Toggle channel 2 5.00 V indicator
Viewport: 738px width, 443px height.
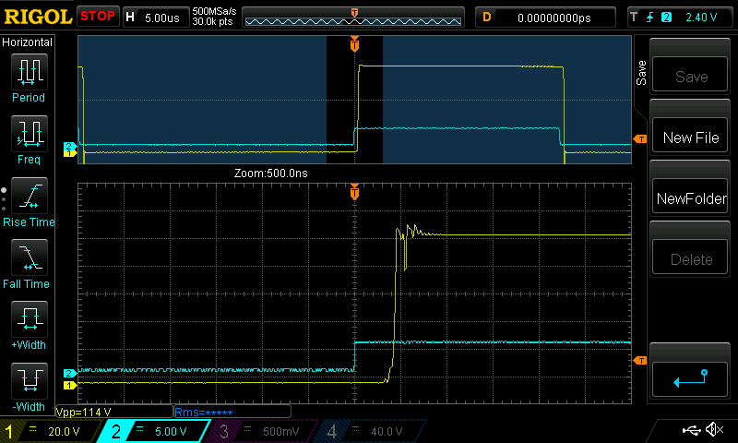pos(157,431)
